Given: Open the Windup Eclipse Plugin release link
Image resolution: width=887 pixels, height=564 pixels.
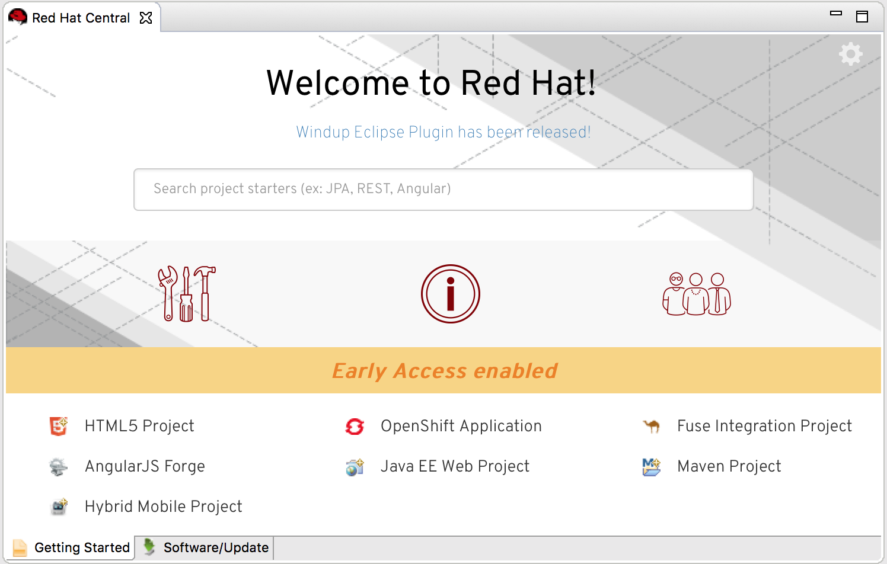Looking at the screenshot, I should (443, 132).
